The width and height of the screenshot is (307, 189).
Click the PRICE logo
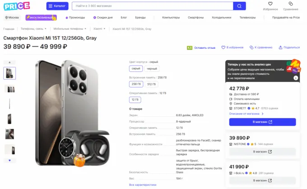[17, 6]
